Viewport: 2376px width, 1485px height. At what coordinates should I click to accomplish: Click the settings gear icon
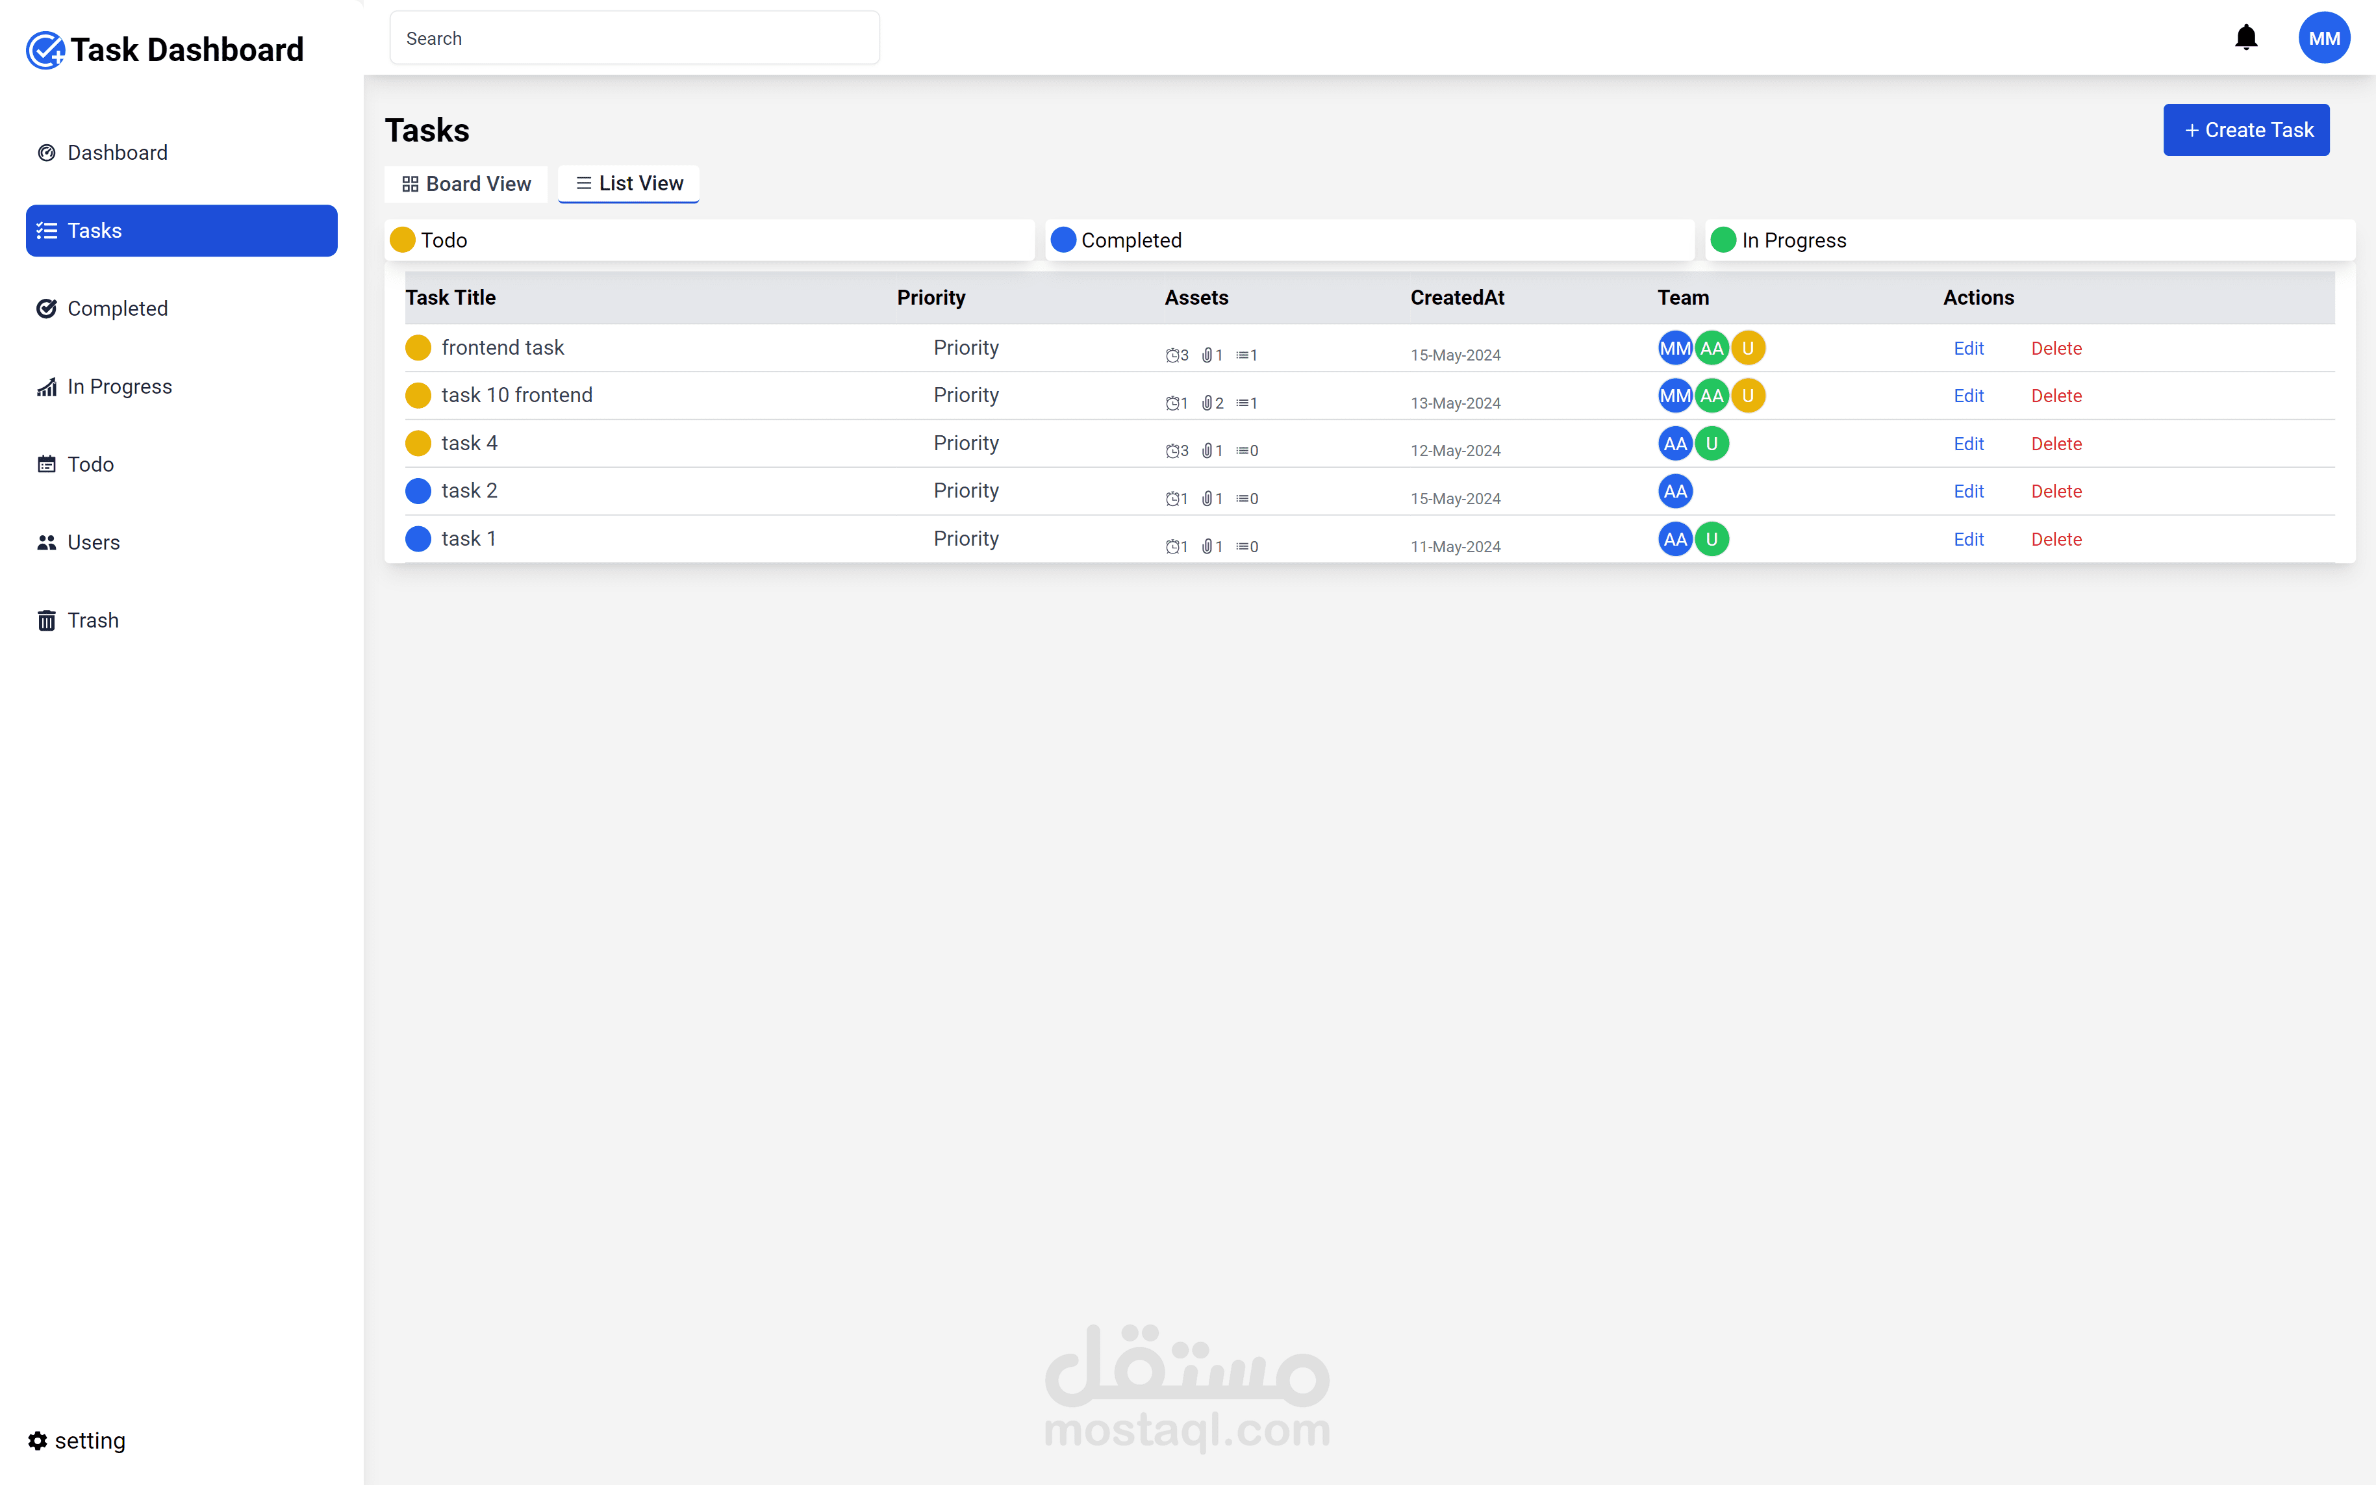(x=37, y=1440)
